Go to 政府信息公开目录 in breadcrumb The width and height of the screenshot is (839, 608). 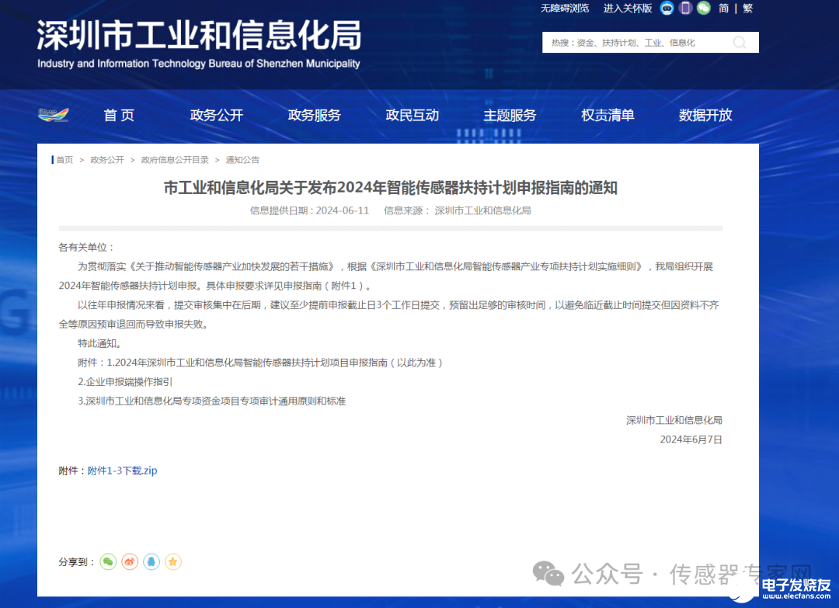point(175,160)
